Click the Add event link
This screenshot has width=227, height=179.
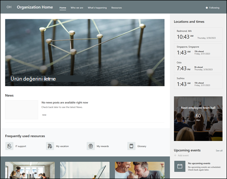point(183,155)
